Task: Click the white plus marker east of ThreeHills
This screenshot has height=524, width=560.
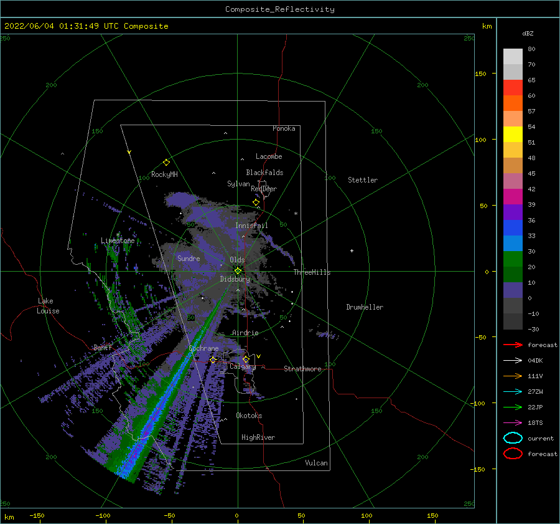Action: coord(352,250)
